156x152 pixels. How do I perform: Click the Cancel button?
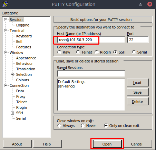click(x=138, y=144)
